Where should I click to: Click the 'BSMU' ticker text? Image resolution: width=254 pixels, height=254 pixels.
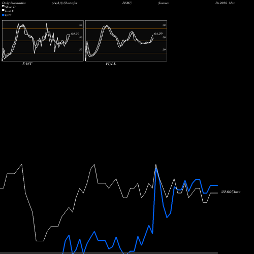tap(127, 3)
